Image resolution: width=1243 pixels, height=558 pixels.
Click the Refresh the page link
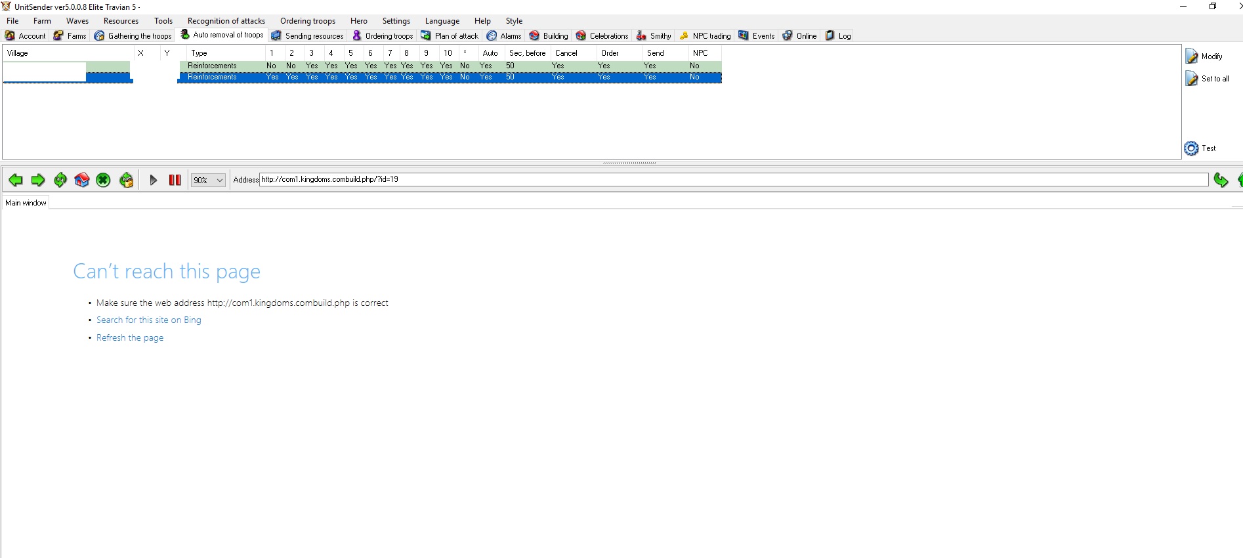click(x=130, y=337)
